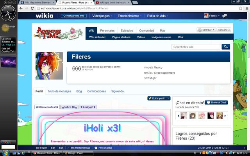
Task: Open Wiki Actividad link
Action: coord(97,37)
